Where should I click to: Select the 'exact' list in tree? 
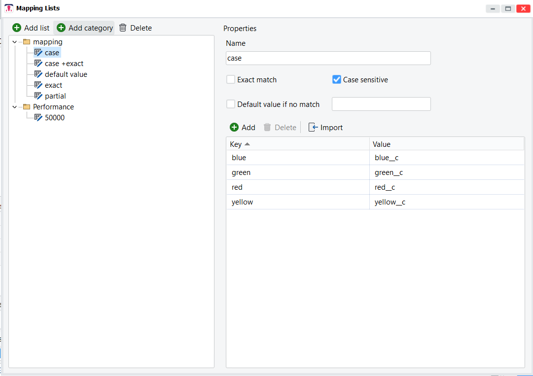click(x=53, y=85)
